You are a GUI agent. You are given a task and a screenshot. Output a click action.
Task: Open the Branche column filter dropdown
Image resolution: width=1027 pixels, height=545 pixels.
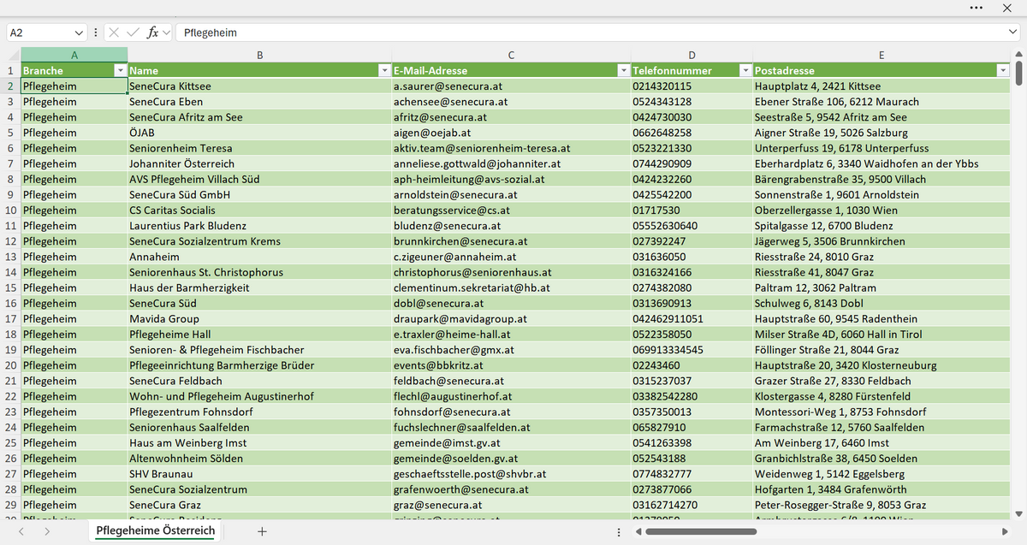(120, 70)
